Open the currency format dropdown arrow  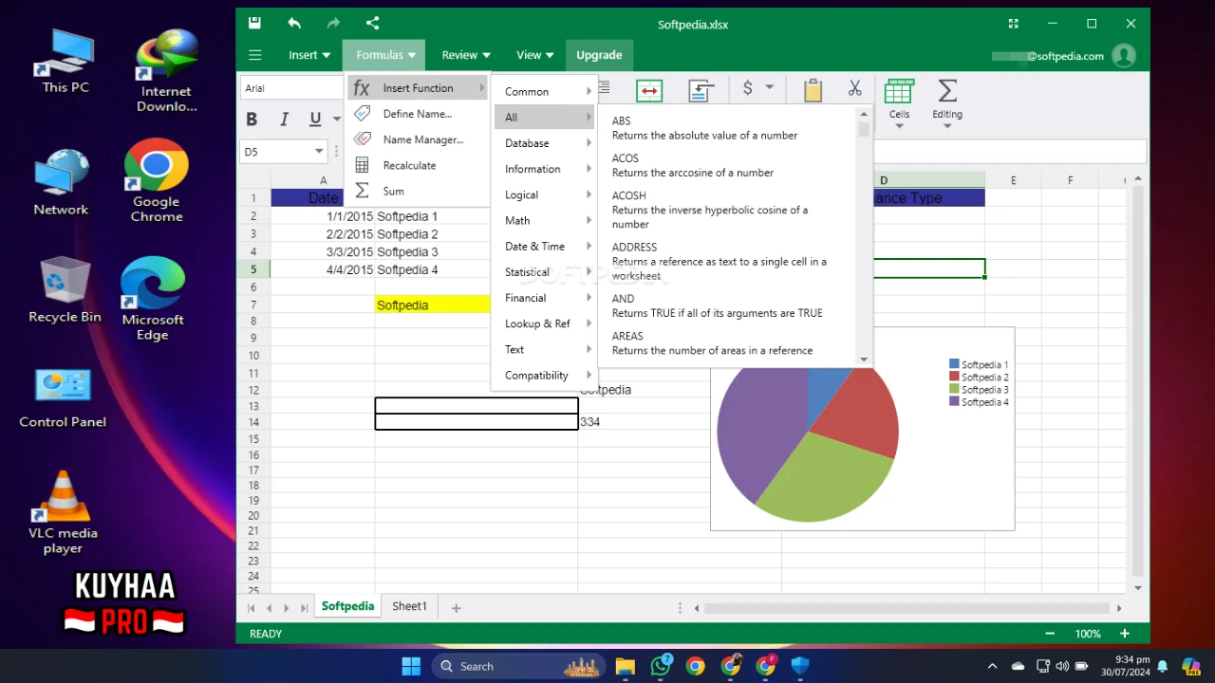pyautogui.click(x=769, y=87)
